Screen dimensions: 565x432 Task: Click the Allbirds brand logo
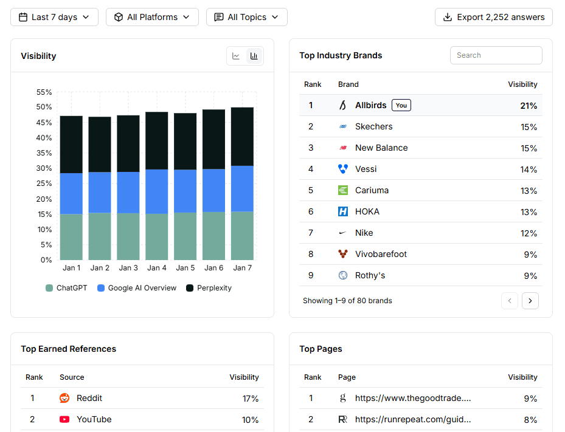tap(343, 105)
